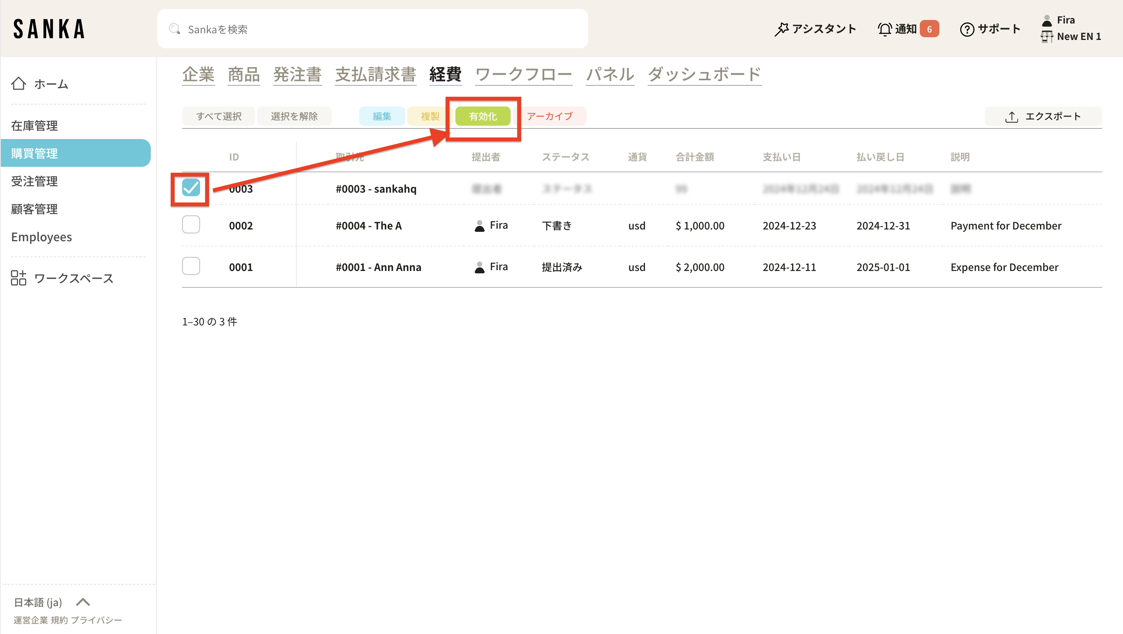Switch to the 発注書 tab
This screenshot has height=634, width=1123.
click(297, 74)
